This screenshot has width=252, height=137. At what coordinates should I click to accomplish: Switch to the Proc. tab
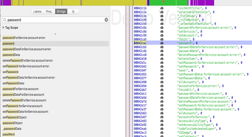[49, 11]
